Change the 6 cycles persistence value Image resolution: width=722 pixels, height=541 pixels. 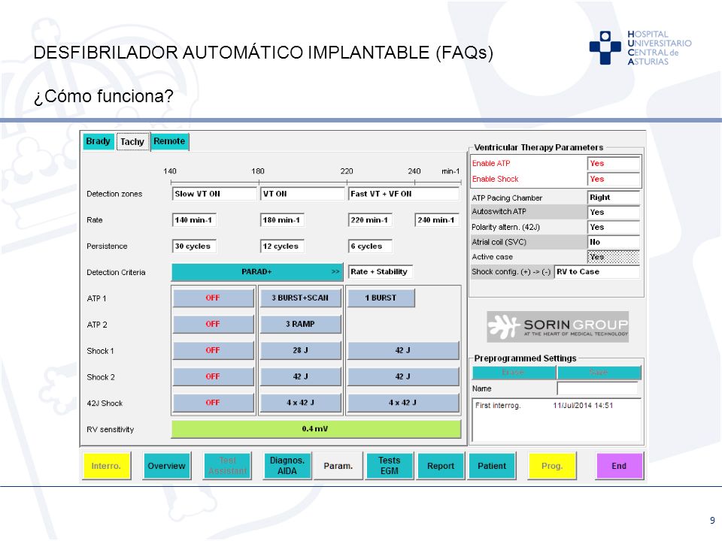(x=370, y=246)
